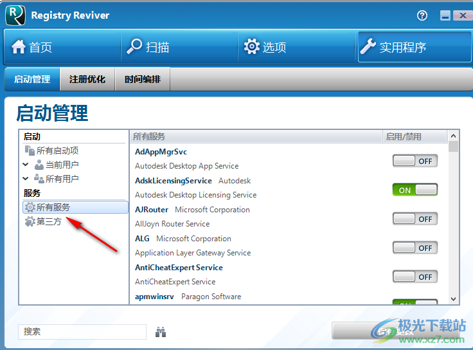Click the magnifier icon on 扫描
Screen dimensions: 473x350
134,46
